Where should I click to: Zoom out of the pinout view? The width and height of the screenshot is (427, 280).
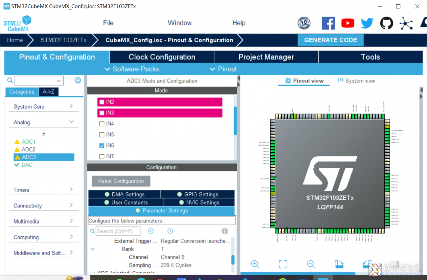pyautogui.click(x=311, y=264)
